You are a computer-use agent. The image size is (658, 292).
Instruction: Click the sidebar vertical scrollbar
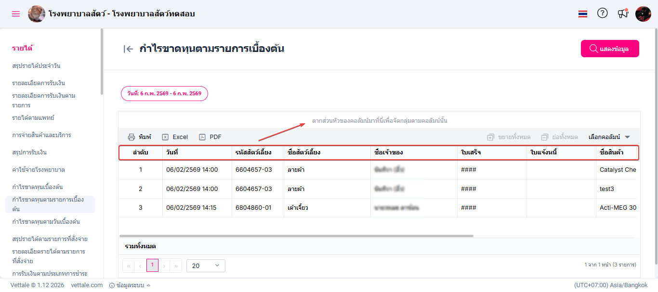coord(102,61)
